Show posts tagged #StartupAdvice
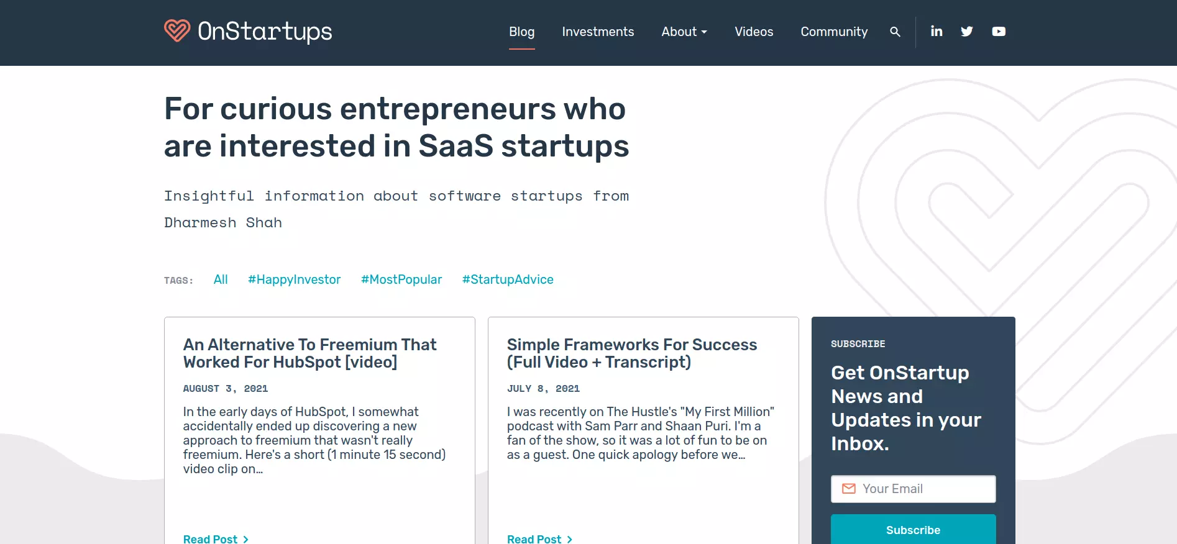The image size is (1177, 544). (x=508, y=279)
